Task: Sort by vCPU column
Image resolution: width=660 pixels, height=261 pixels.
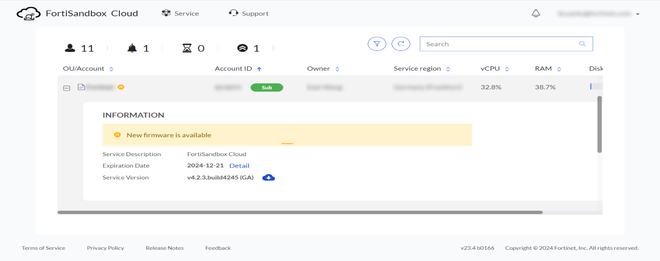Action: (507, 69)
